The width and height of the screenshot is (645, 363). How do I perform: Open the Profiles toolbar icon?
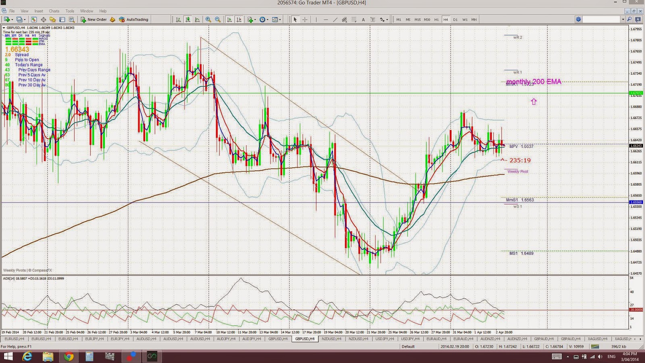19,19
